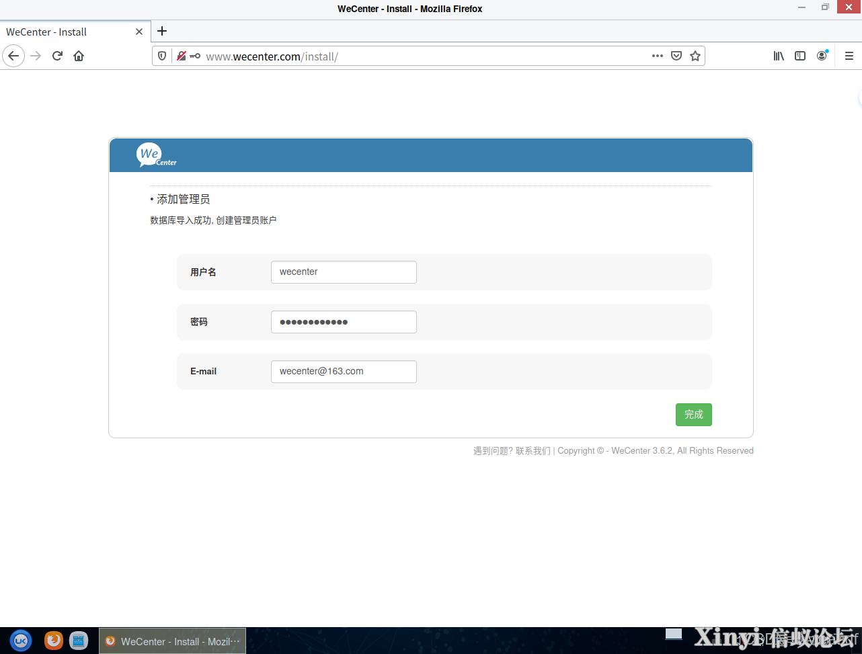Close the Firefox window
862x654 pixels.
coord(849,7)
